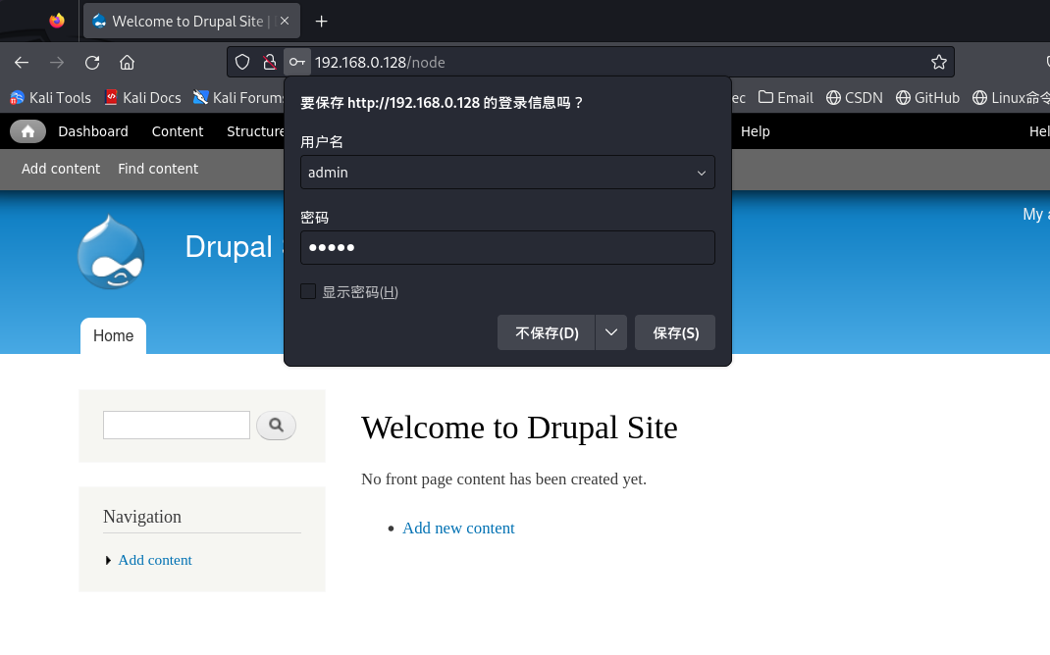The width and height of the screenshot is (1050, 655).
Task: Select the Home tab
Action: point(113,336)
